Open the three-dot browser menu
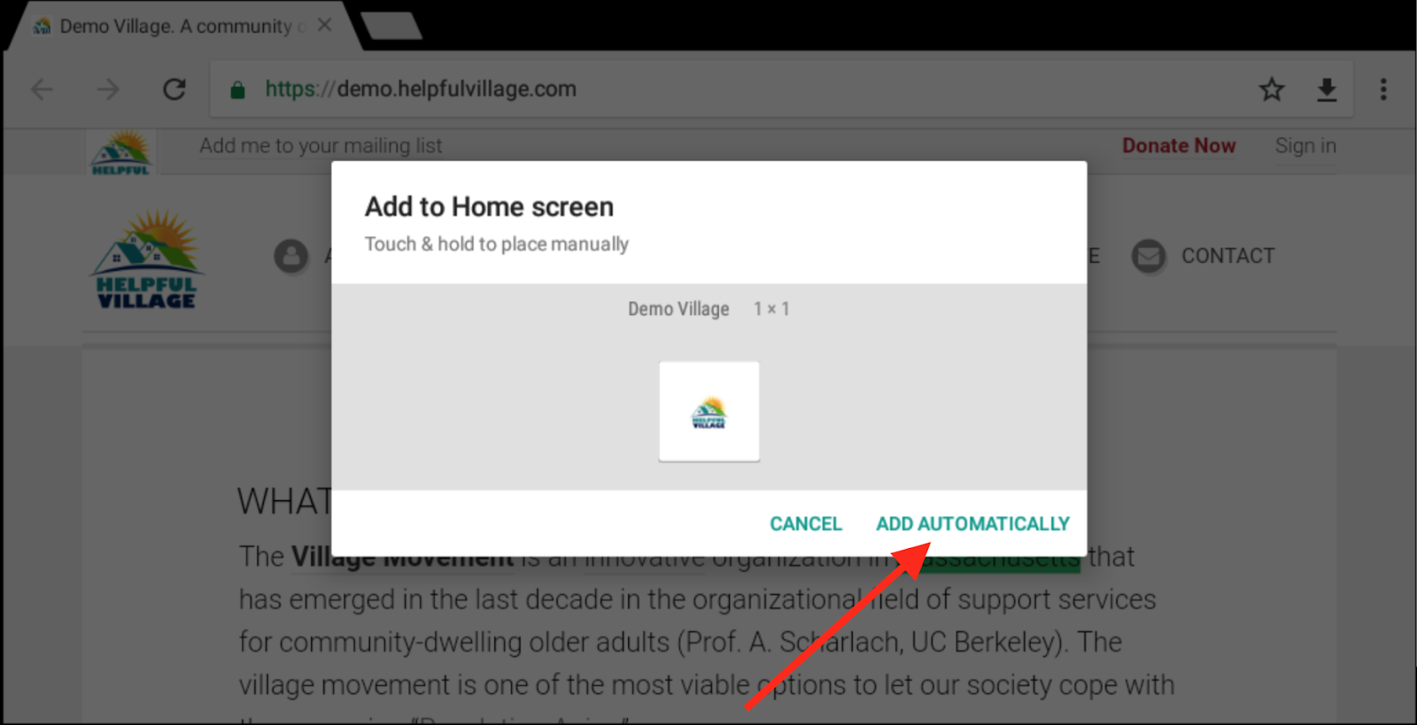The height and width of the screenshot is (725, 1417). (1383, 89)
